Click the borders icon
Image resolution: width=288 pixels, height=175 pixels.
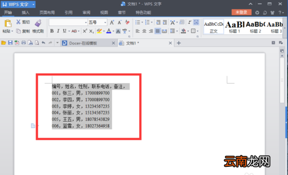click(193, 31)
